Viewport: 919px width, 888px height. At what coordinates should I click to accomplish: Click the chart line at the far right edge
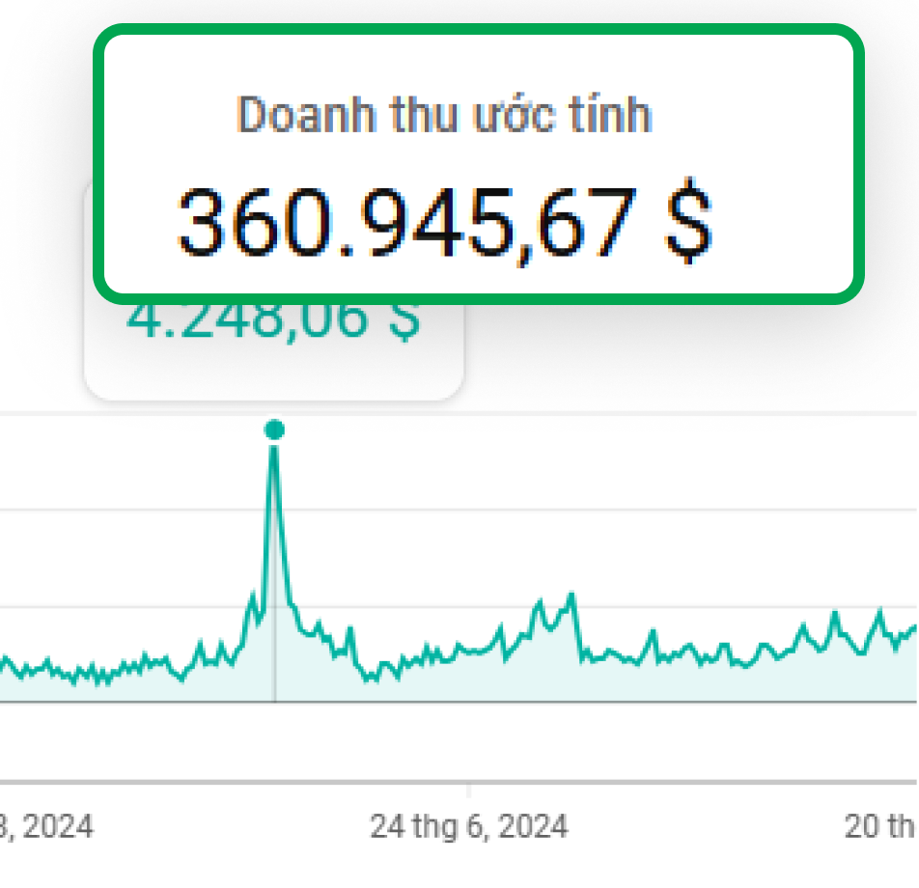912,628
